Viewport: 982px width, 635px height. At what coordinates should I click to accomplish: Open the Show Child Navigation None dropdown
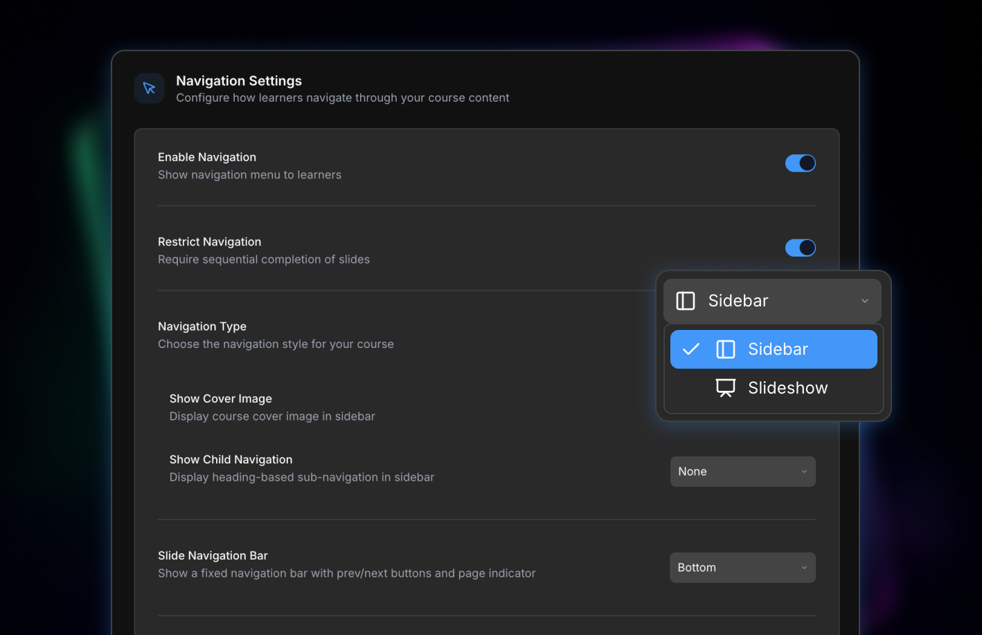point(742,472)
